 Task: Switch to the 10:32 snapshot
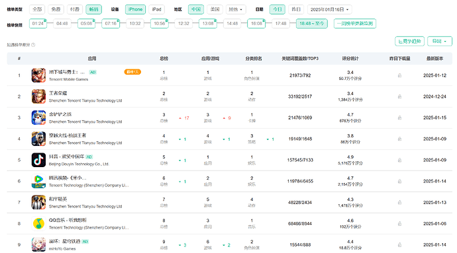(x=135, y=24)
